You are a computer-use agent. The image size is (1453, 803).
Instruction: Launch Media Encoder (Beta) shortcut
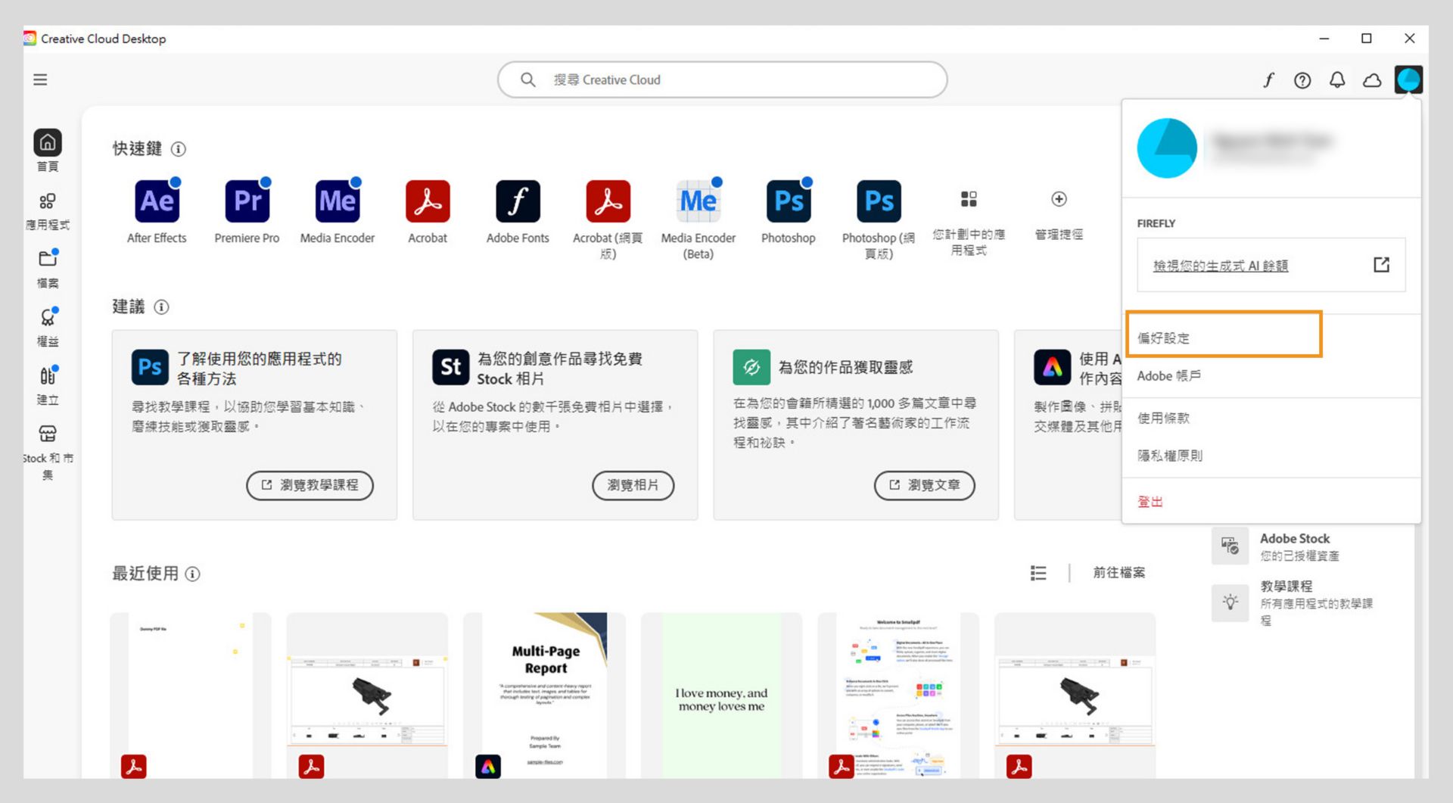pyautogui.click(x=698, y=219)
